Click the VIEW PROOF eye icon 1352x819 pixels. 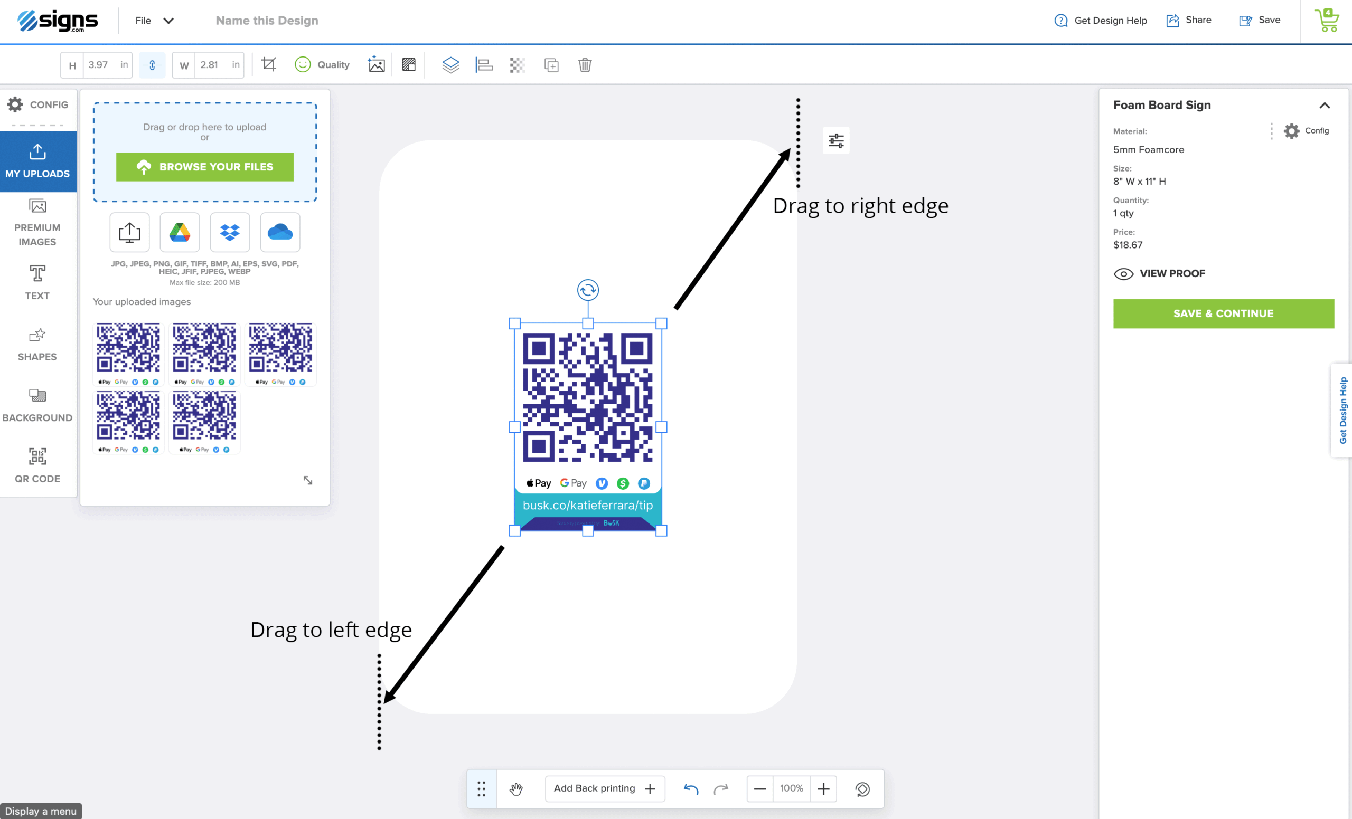pos(1123,273)
